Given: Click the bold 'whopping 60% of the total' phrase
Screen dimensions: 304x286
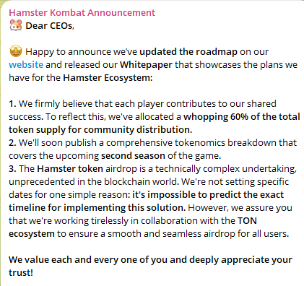Looking at the screenshot, I should point(242,117).
